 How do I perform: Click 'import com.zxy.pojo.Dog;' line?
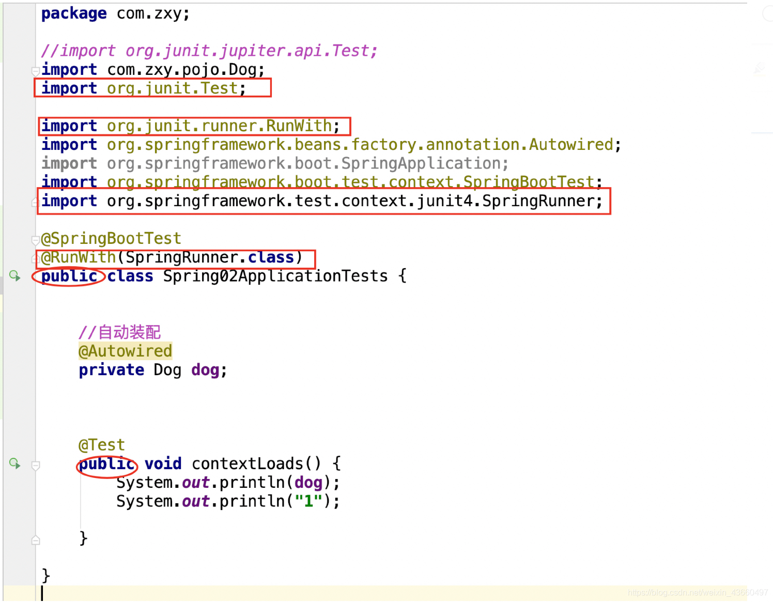click(153, 70)
